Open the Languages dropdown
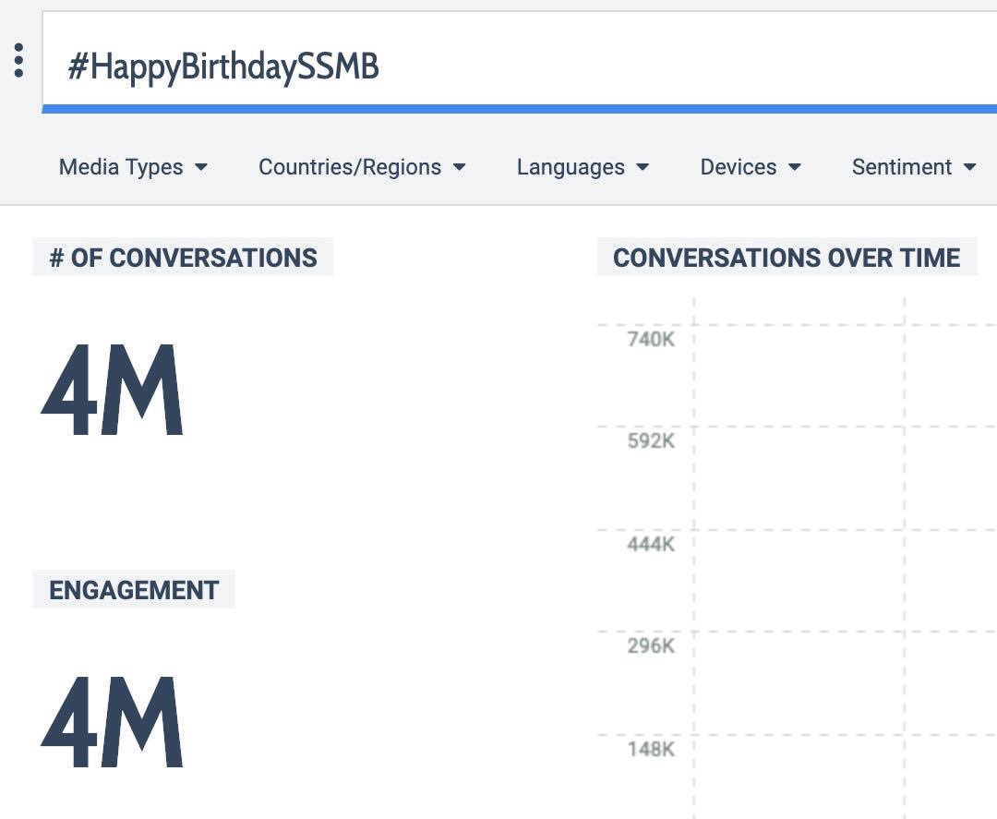 coord(583,167)
